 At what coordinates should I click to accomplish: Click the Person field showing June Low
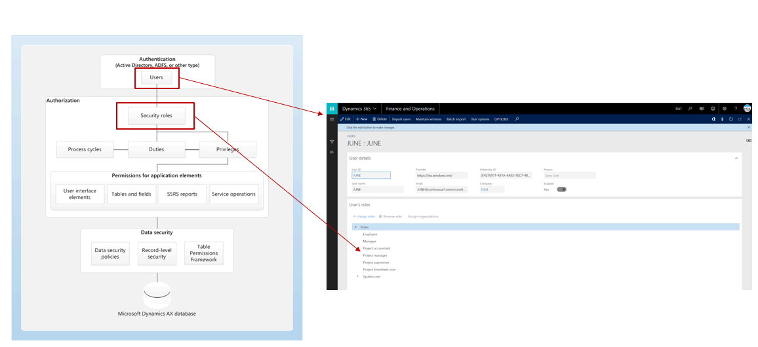[570, 175]
